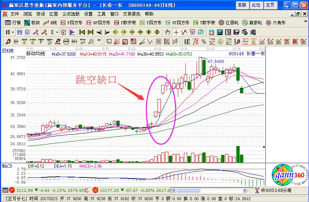Expand the candlestick style dropdown arrow

pos(57,32)
